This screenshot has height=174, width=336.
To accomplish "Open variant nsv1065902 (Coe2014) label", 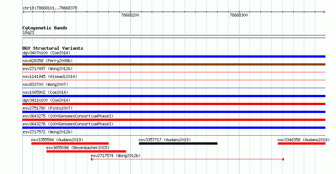I will tap(45, 92).
